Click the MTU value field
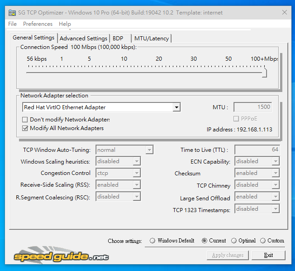 pyautogui.click(x=253, y=107)
